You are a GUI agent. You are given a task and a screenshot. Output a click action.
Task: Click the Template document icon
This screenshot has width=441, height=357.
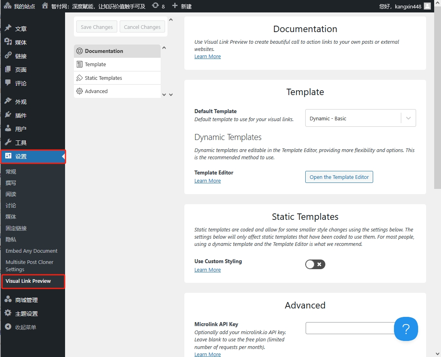(80, 64)
